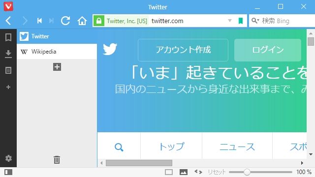Click the ログイン button
Screen dimensions: 315x177
(x=268, y=50)
